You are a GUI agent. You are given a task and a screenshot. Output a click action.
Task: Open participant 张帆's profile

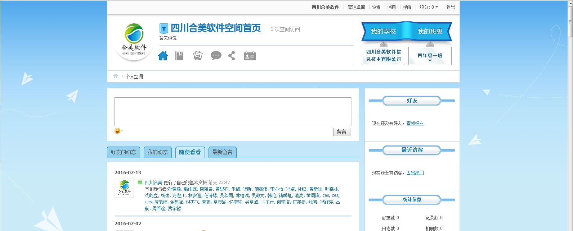pyautogui.click(x=313, y=202)
